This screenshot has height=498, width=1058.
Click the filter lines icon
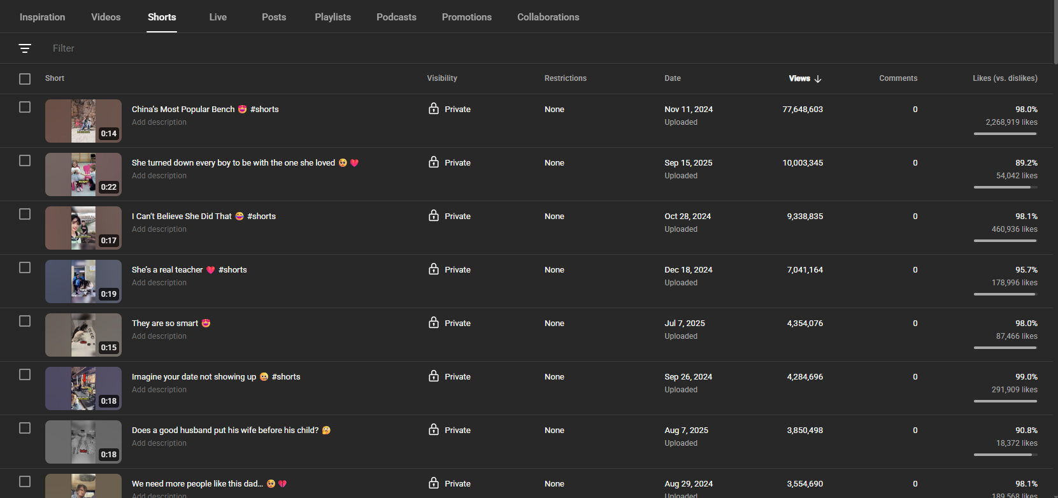click(25, 48)
